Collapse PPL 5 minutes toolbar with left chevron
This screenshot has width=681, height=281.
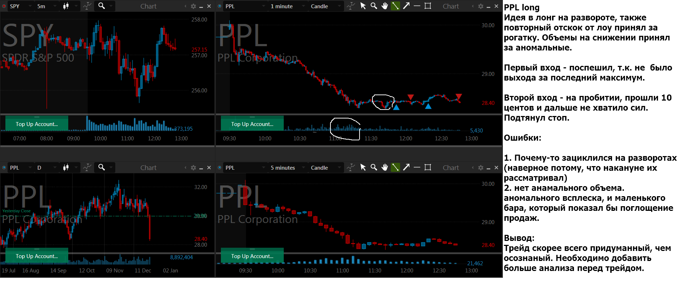pos(473,168)
